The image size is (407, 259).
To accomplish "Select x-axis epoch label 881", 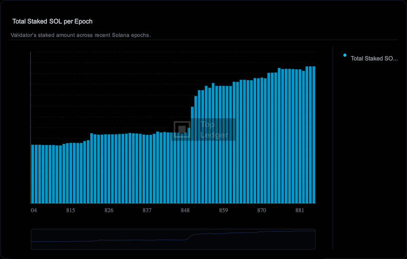I will tap(300, 211).
